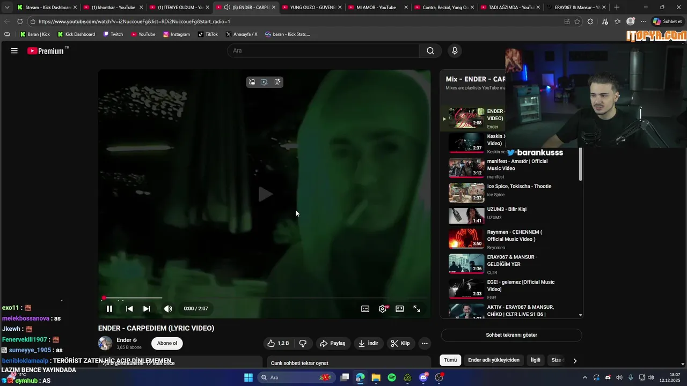This screenshot has width=687, height=386.
Task: Mute the video using the volume icon
Action: [x=168, y=309]
